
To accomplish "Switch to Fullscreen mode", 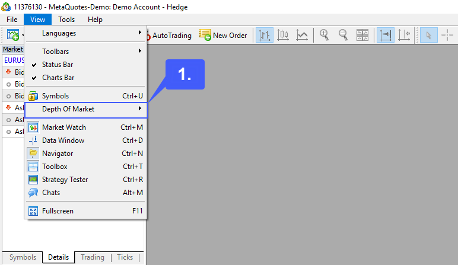I will [x=86, y=211].
